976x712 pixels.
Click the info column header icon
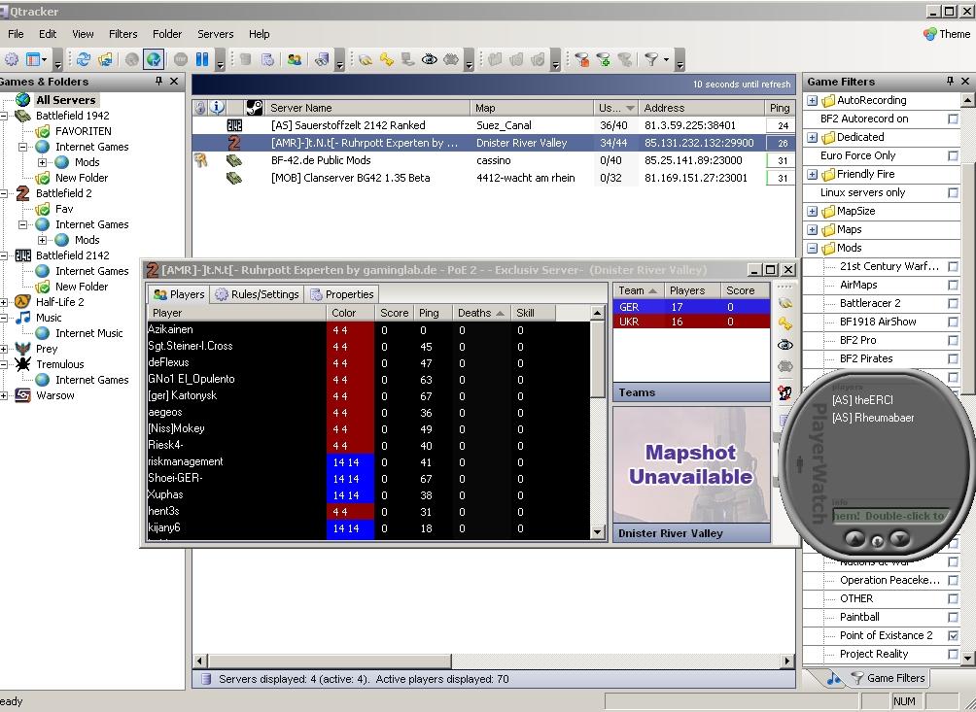217,108
